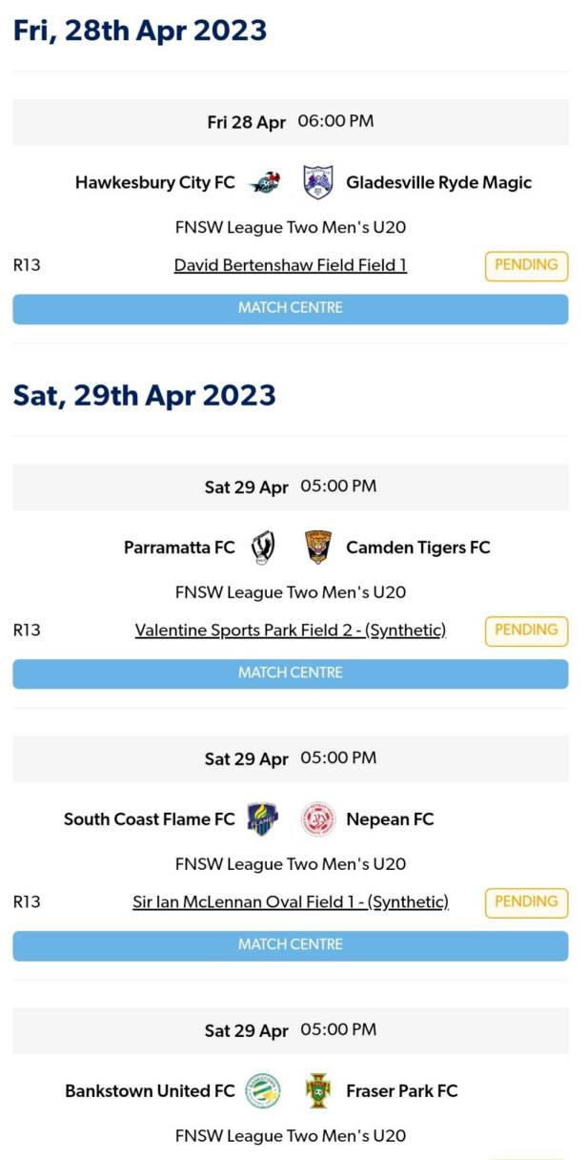Select the Fri, 28th Apr 2023 heading

click(141, 30)
